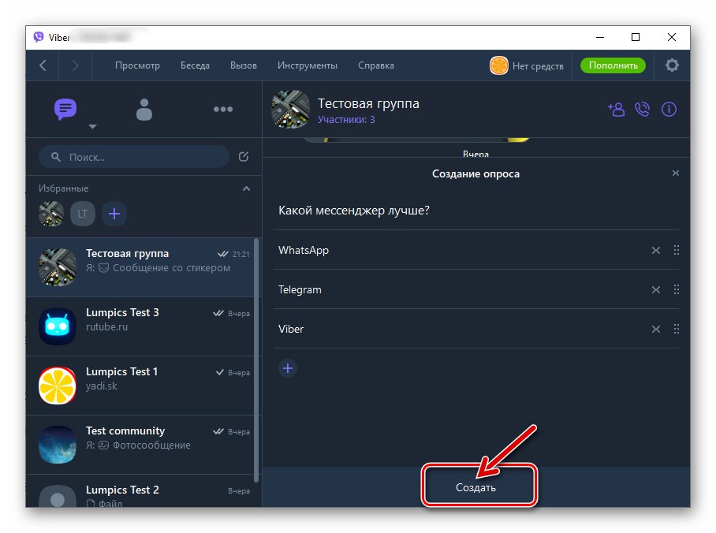
Task: Focus the Поиск search field
Action: (134, 157)
